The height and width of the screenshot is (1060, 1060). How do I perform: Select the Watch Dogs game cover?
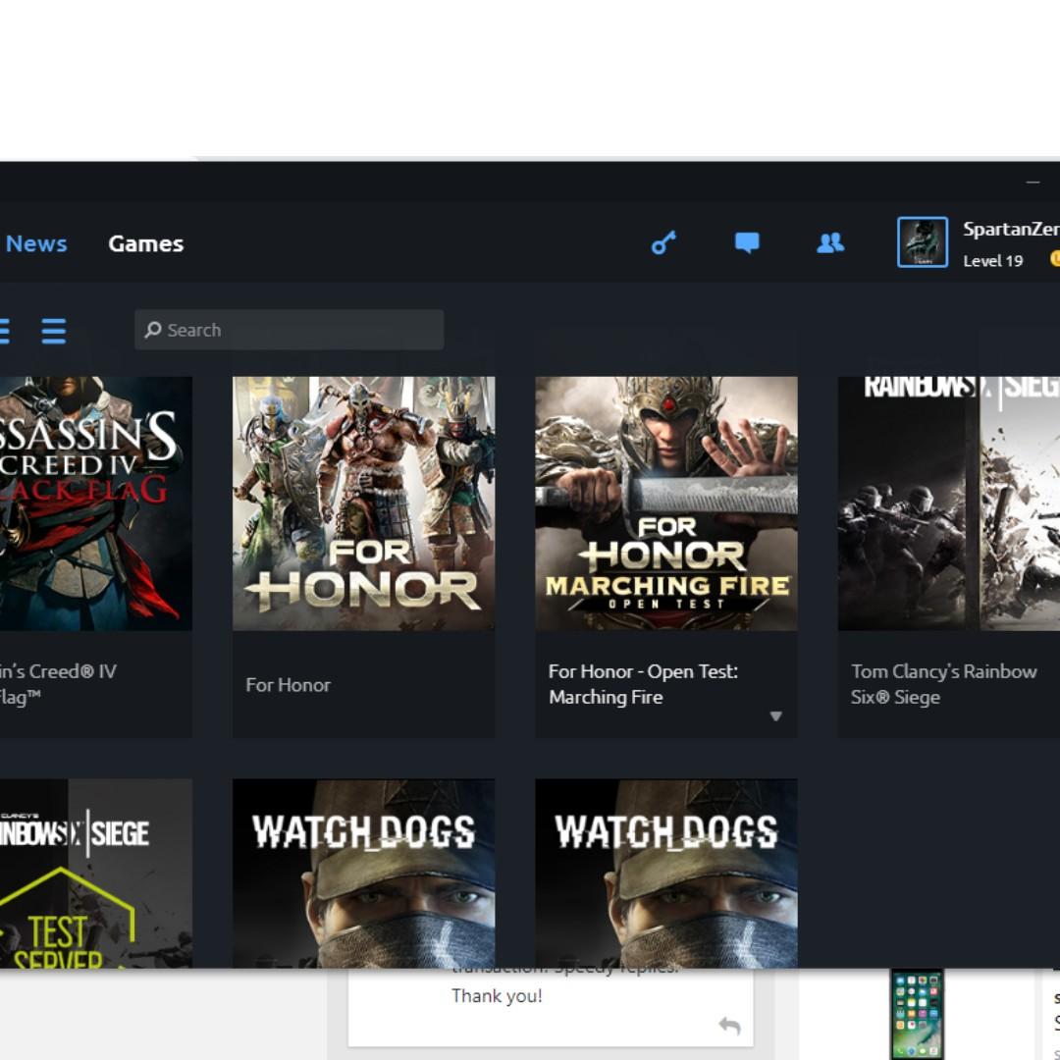point(364,874)
